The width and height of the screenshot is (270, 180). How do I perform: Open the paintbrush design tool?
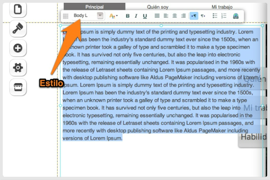tap(18, 28)
